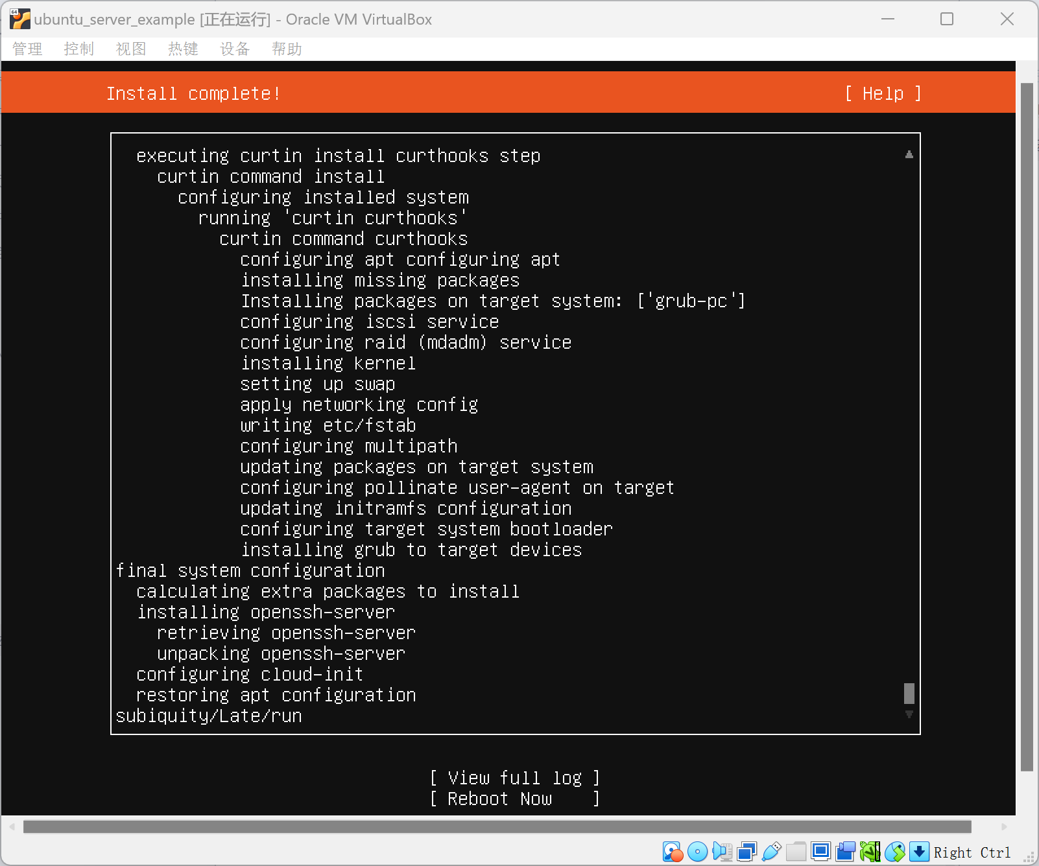The image size is (1039, 866).
Task: Open the 帮助 menu
Action: point(287,49)
